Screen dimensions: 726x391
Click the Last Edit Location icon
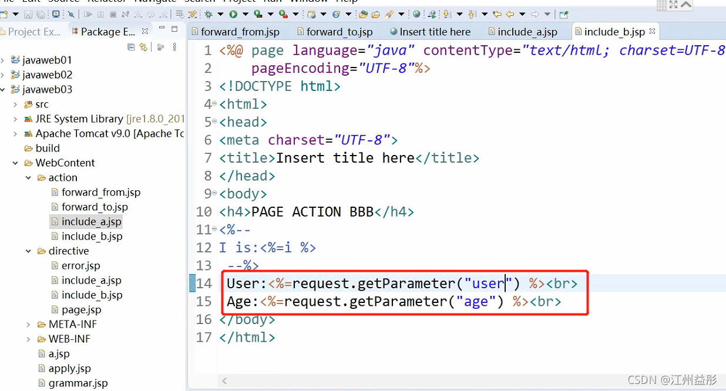coord(497,14)
